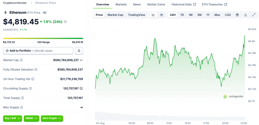Click the $21,776,236,709 trading volume value

point(72,79)
